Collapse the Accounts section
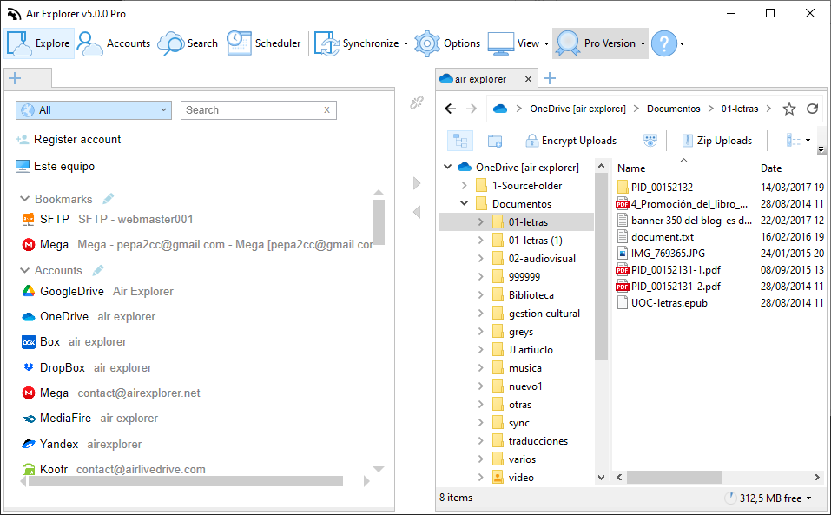The width and height of the screenshot is (831, 515). click(24, 270)
